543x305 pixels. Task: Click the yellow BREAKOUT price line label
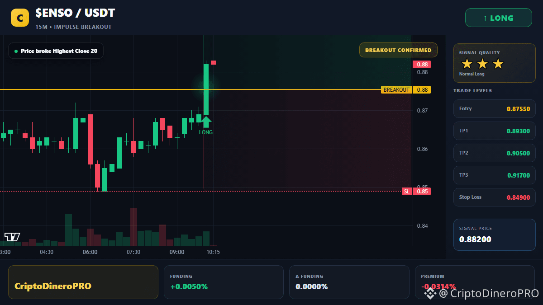(x=396, y=90)
